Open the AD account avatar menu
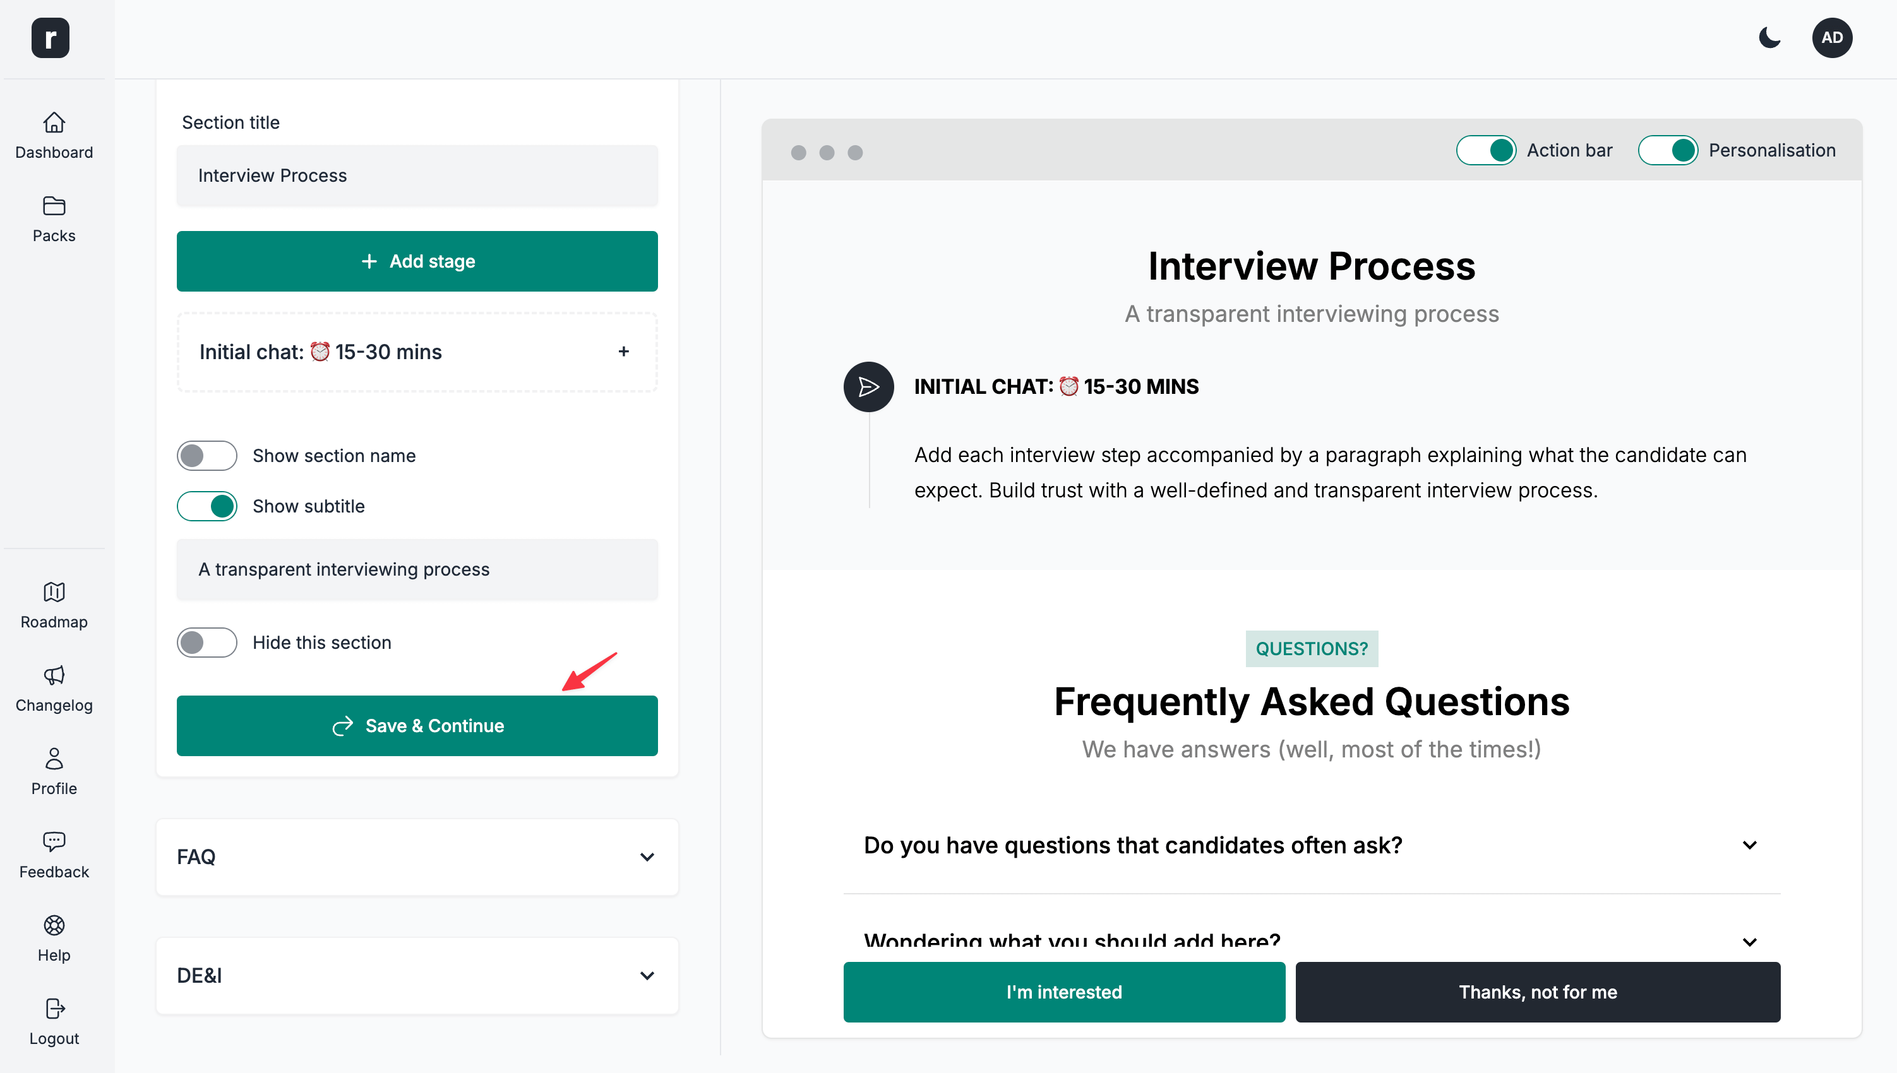The image size is (1897, 1073). [1833, 38]
